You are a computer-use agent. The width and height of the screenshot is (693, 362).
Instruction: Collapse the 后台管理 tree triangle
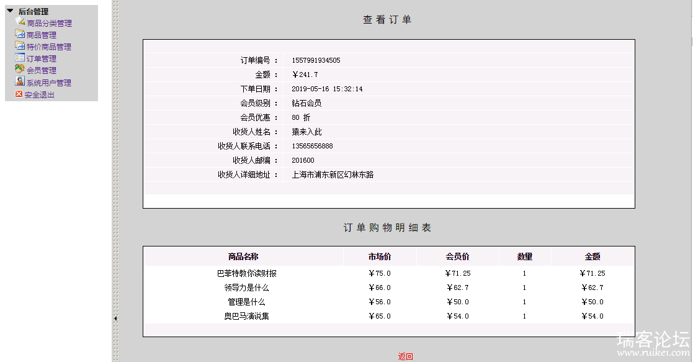(x=10, y=11)
